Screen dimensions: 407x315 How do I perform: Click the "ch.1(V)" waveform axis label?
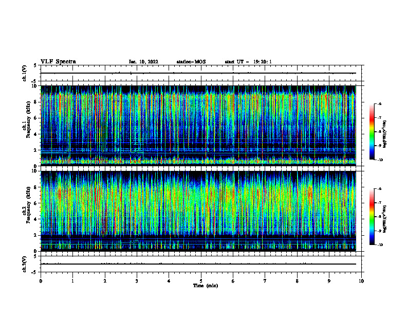pyautogui.click(x=24, y=73)
